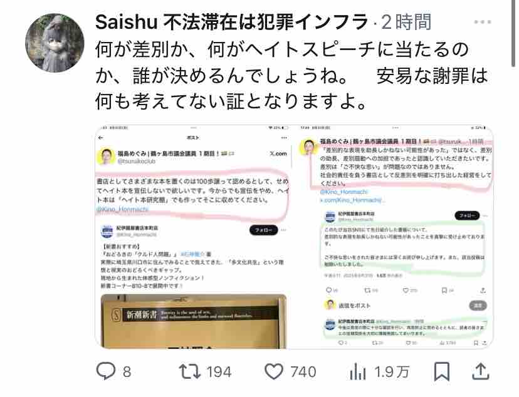519x397 pixels.
Task: Share the post using the upload arrow icon
Action: click(481, 371)
